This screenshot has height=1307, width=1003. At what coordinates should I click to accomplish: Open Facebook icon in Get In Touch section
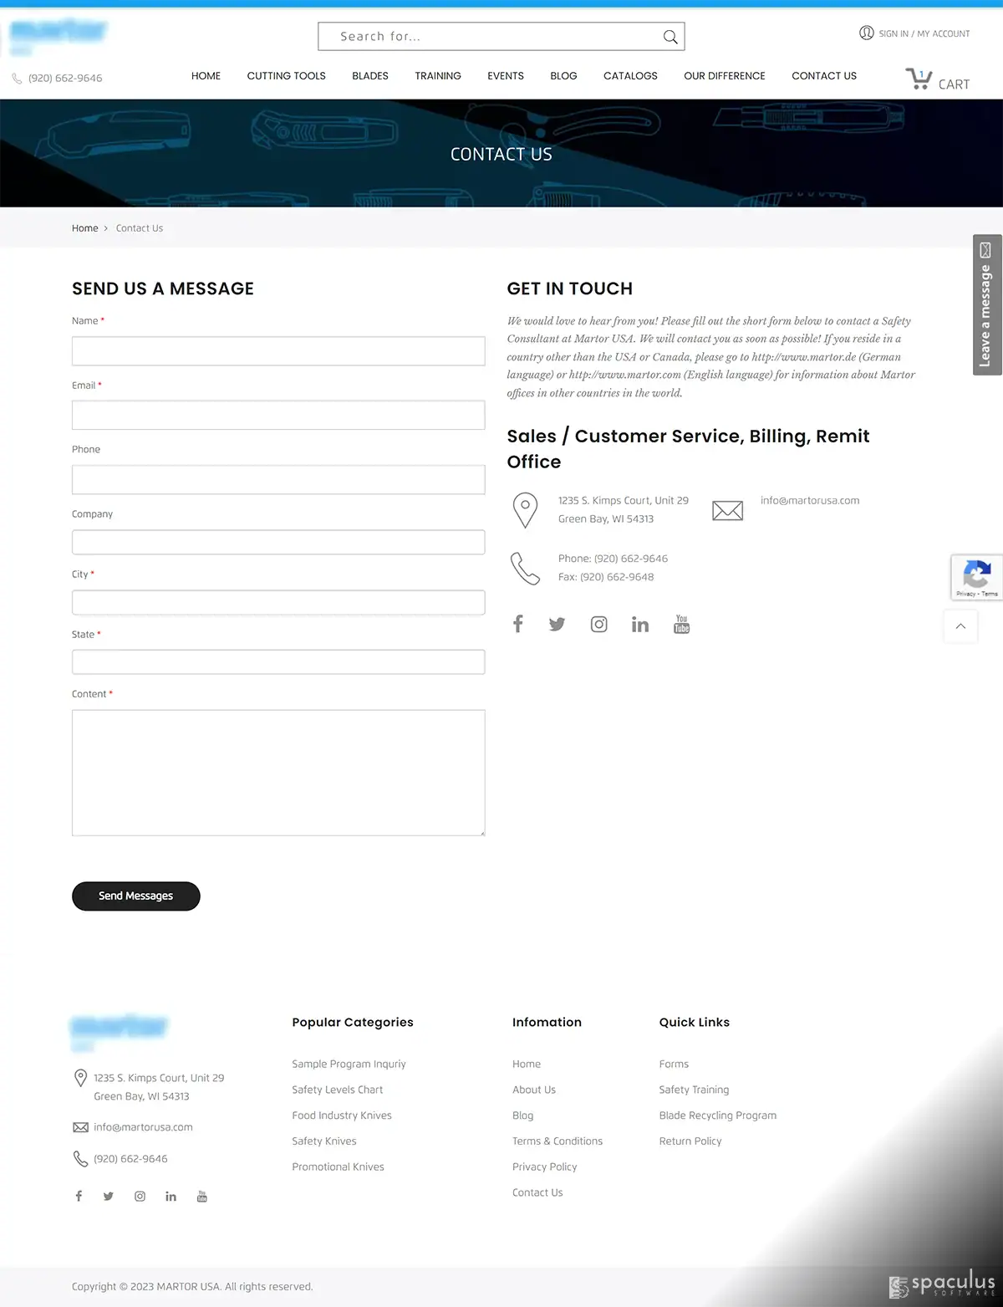[518, 624]
